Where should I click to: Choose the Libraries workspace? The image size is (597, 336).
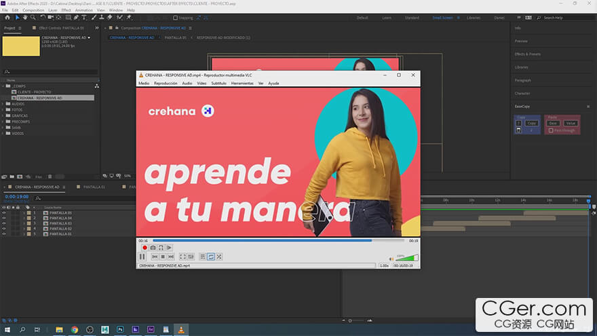[474, 18]
